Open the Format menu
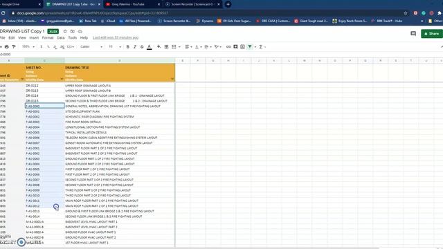Viewport: 443px width, 249px height. [x=48, y=37]
